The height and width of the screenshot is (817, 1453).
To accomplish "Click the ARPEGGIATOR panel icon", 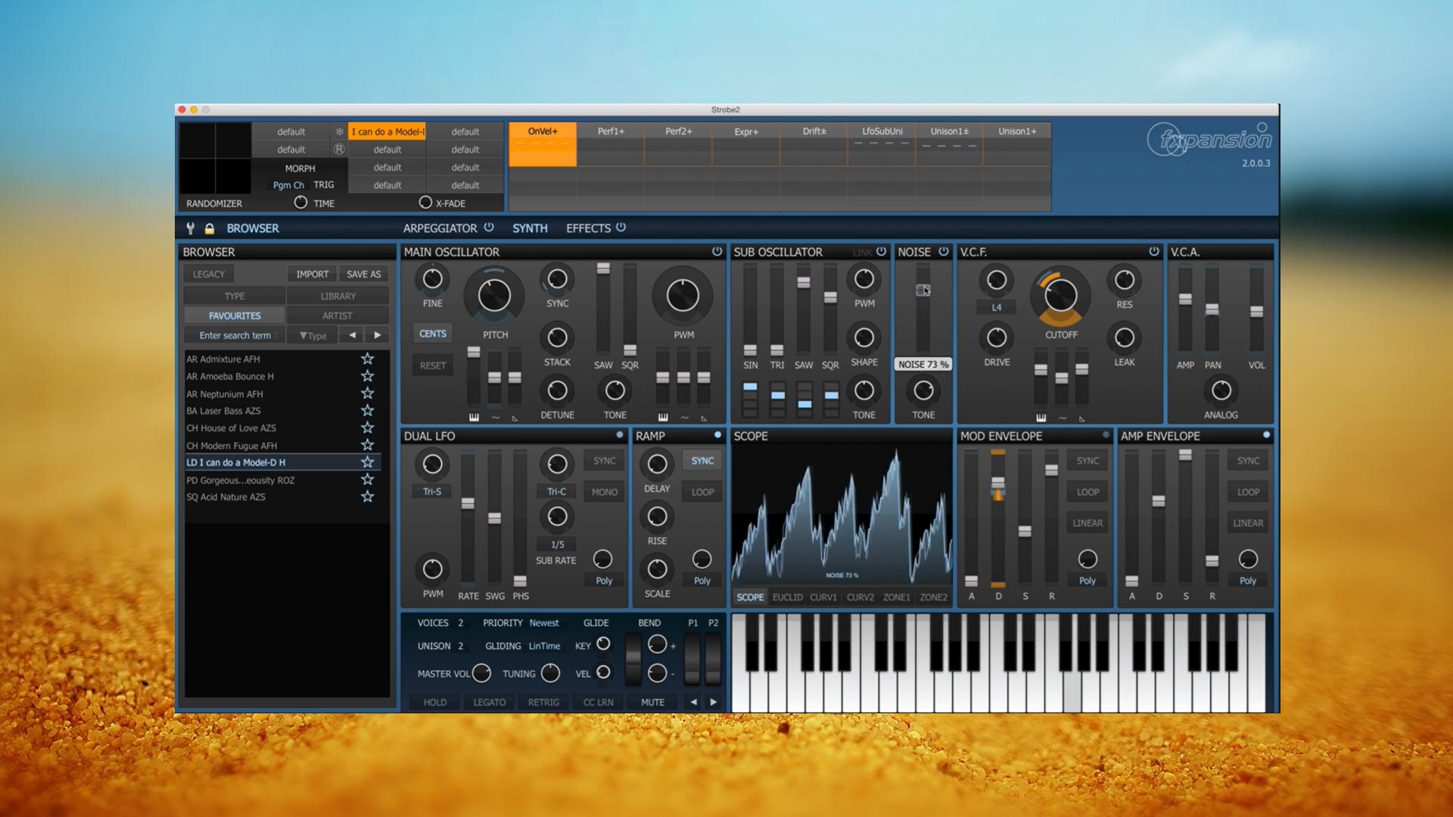I will (x=491, y=228).
